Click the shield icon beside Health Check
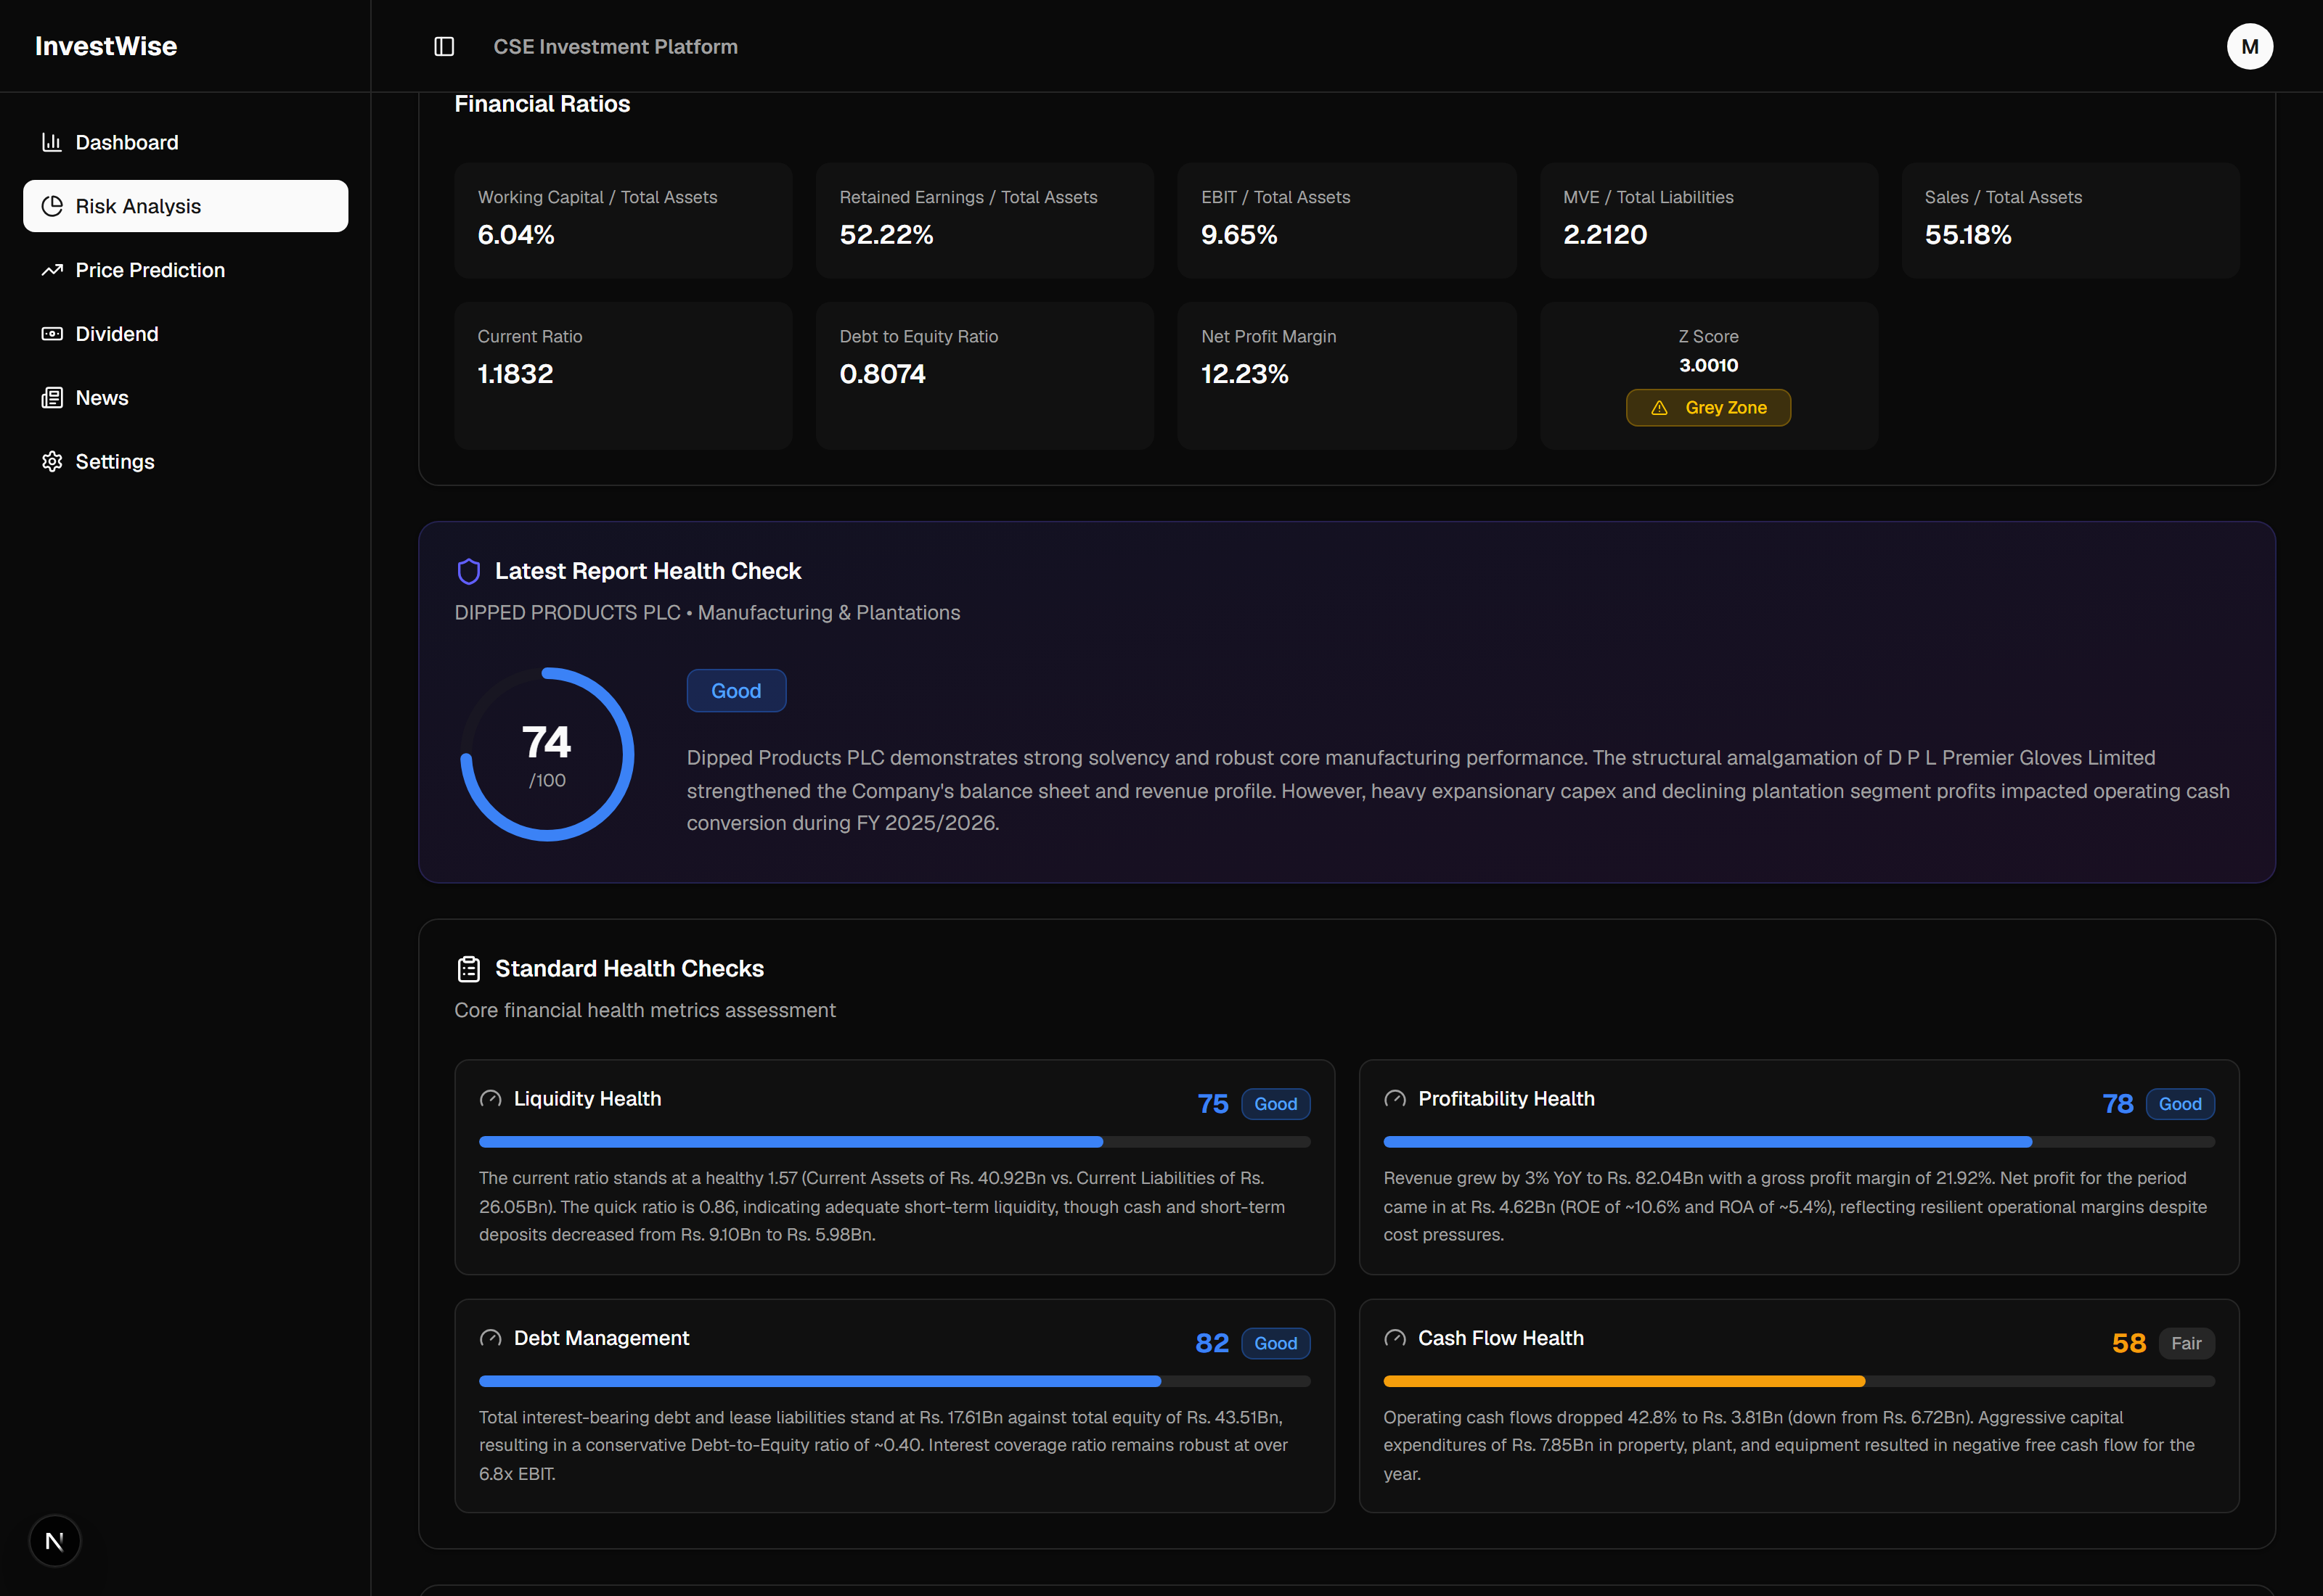 468,571
